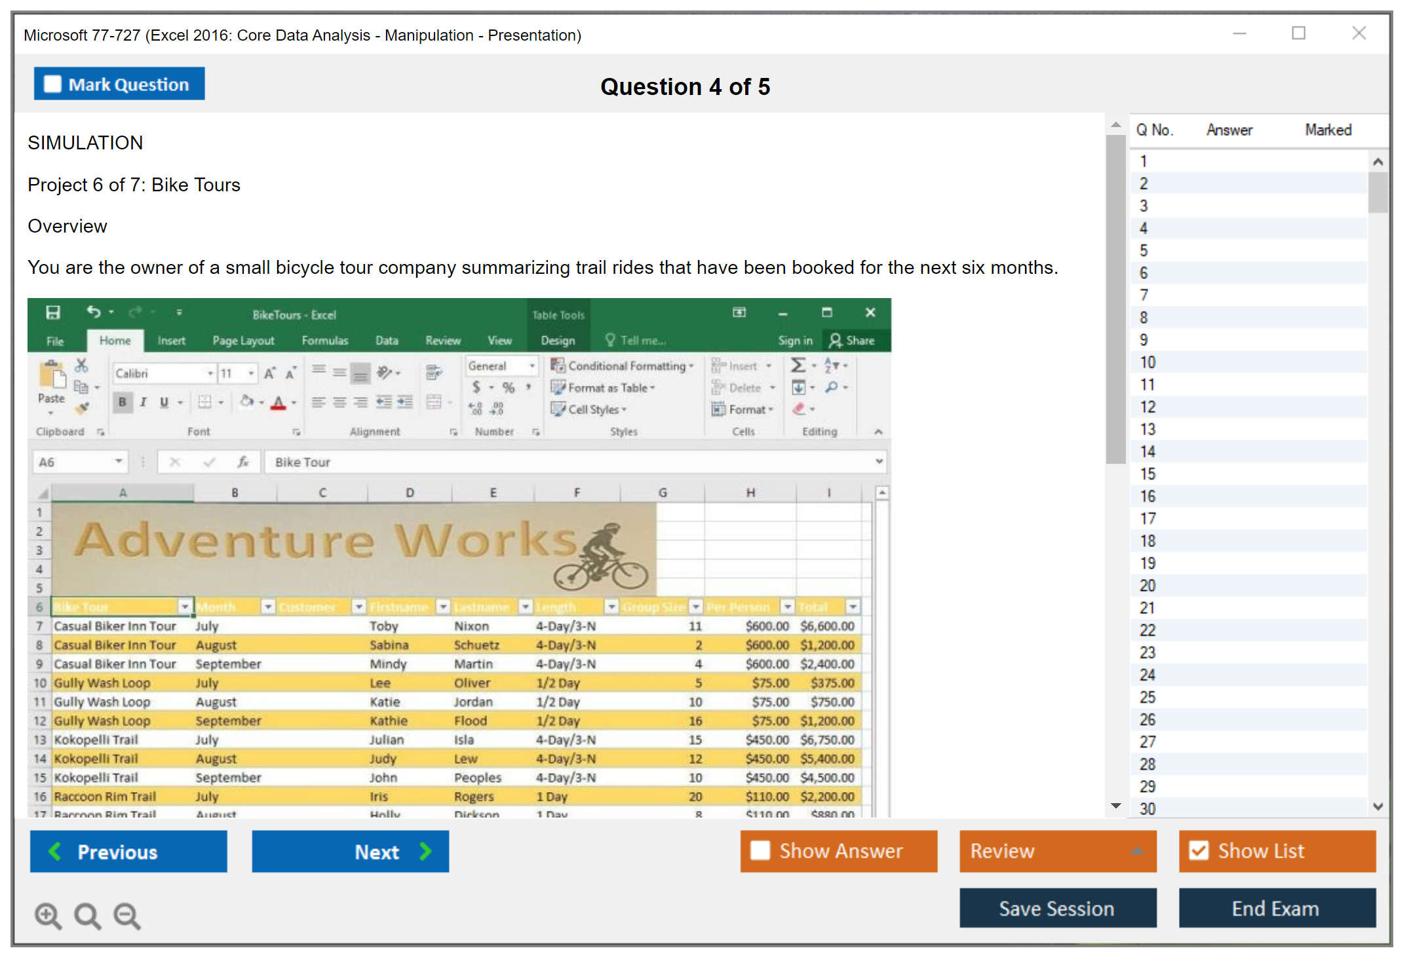Open the Bike Tour column filter dropdown
This screenshot has width=1409, height=963.
click(185, 607)
